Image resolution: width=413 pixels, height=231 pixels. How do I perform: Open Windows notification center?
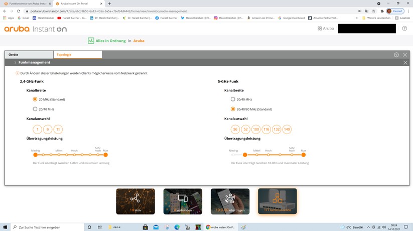pos(406,227)
